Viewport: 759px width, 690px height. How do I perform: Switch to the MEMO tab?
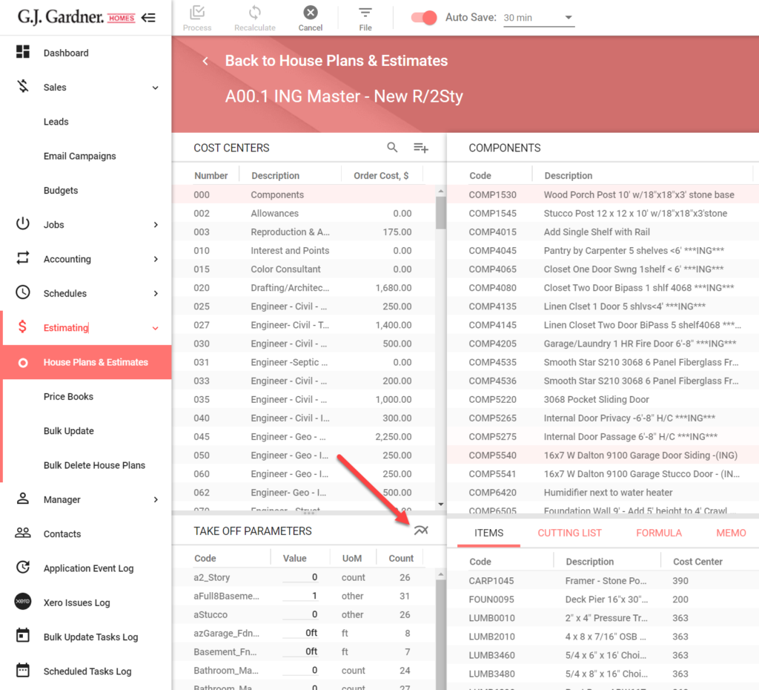pyautogui.click(x=731, y=533)
